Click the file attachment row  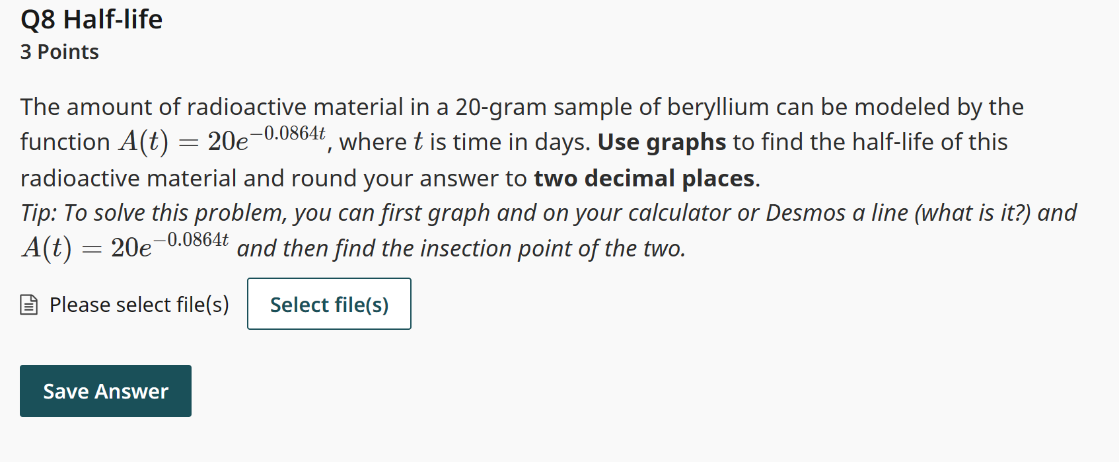click(x=198, y=304)
